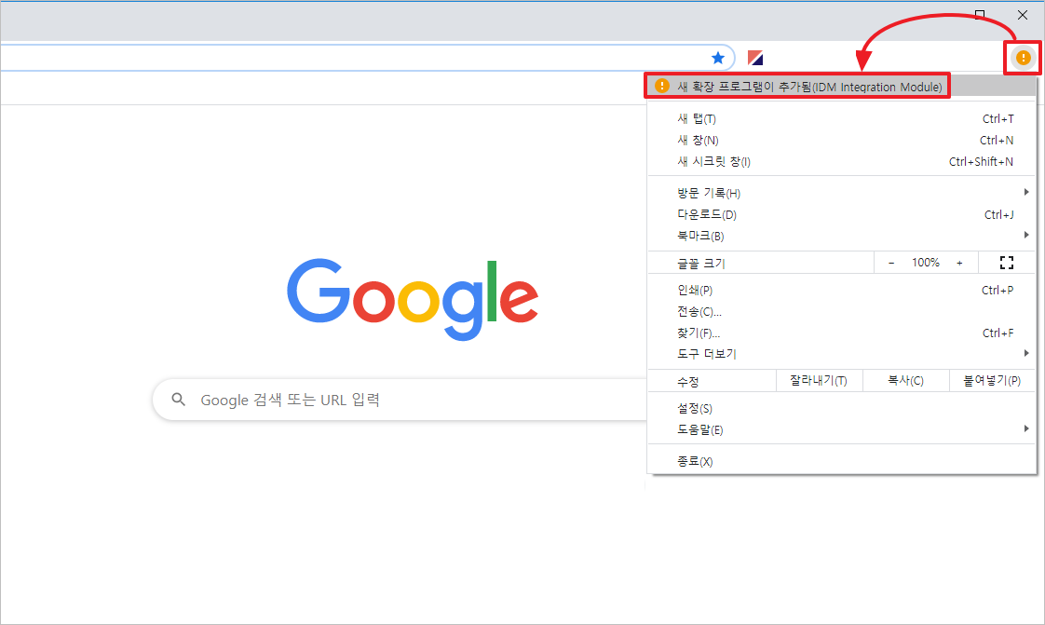Select 전송(C)... cast entry

tap(842, 311)
